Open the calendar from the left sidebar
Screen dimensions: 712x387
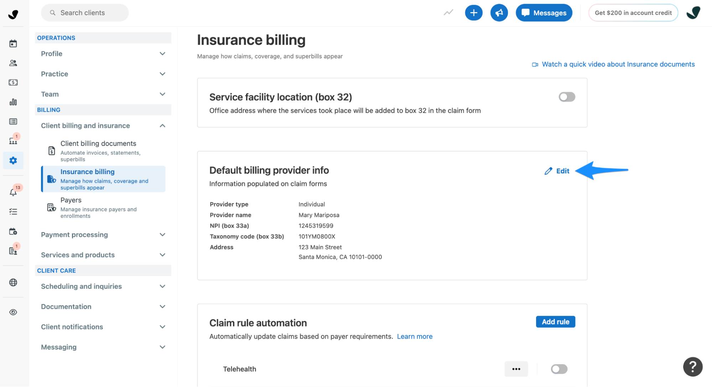click(x=13, y=44)
